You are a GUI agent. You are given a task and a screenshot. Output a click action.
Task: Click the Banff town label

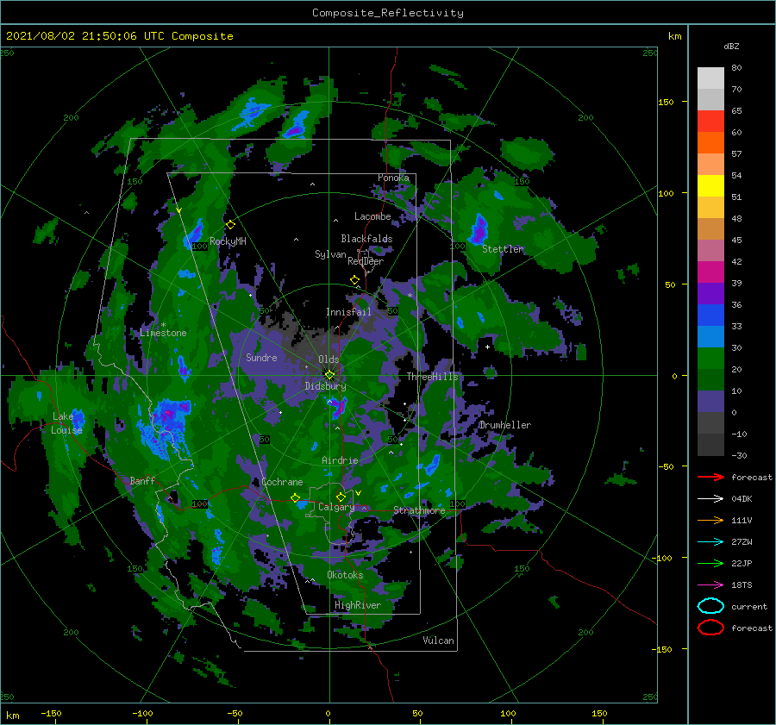click(142, 480)
